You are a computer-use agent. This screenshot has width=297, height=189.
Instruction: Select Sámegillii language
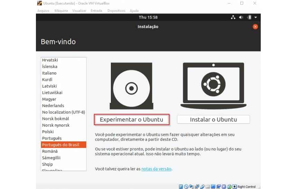(x=64, y=158)
